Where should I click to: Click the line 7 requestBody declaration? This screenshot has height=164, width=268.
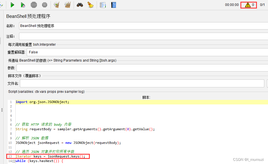(85, 129)
